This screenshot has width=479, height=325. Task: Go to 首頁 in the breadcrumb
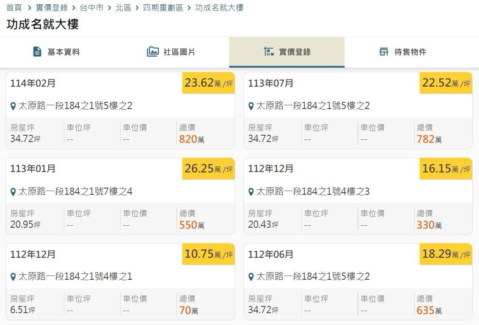click(x=14, y=8)
